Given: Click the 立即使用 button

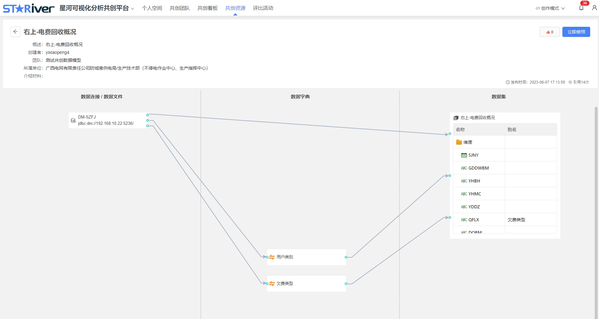Looking at the screenshot, I should (576, 32).
